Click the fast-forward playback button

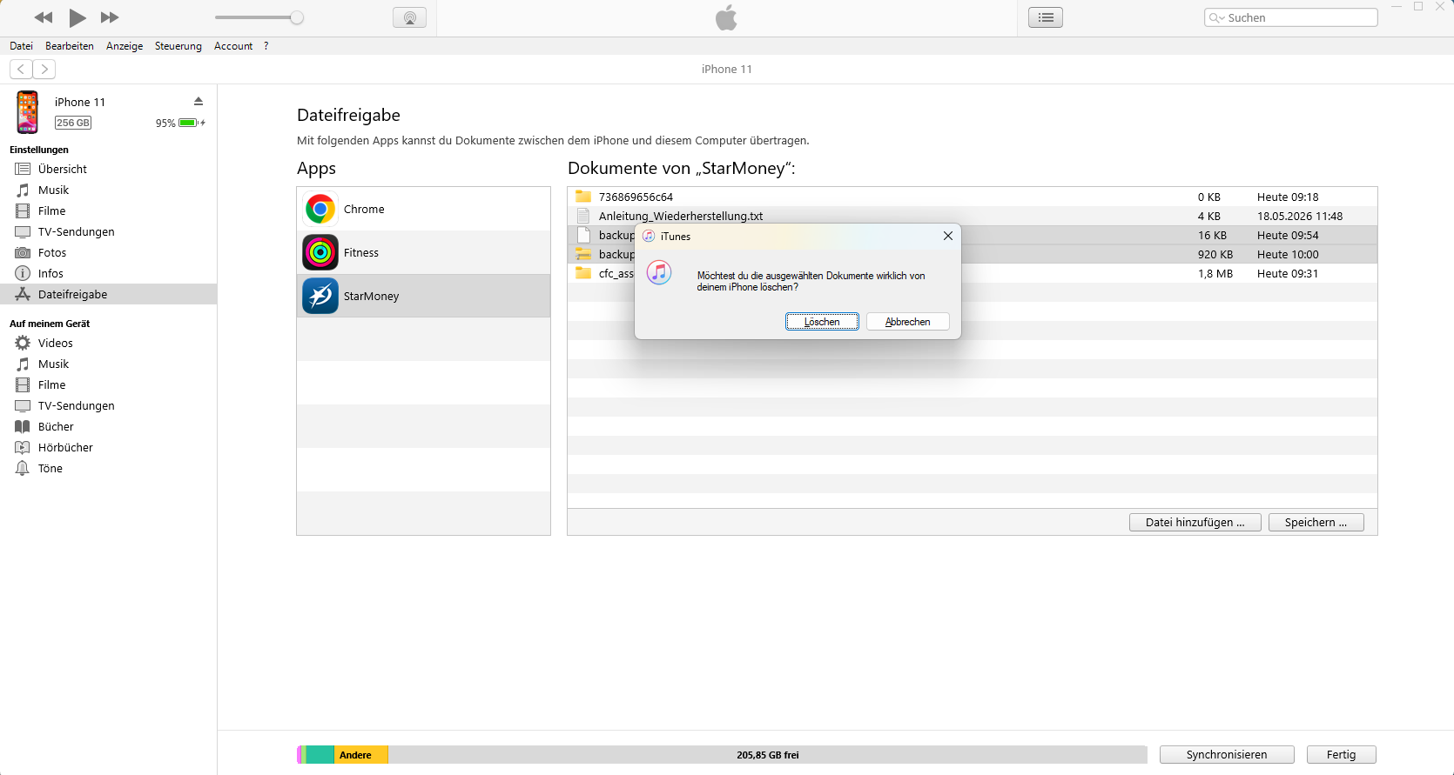110,17
